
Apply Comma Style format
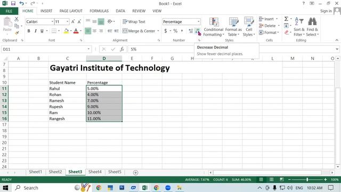[x=182, y=31]
